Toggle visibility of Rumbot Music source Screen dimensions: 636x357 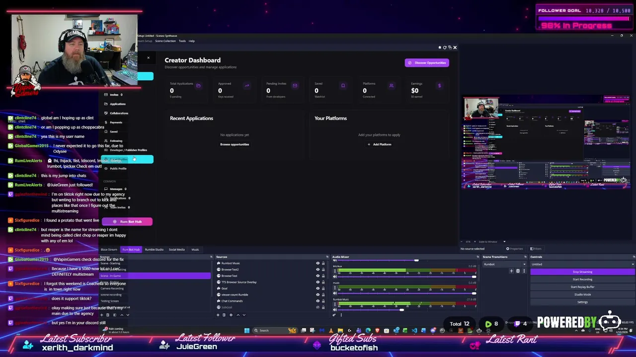click(x=318, y=263)
